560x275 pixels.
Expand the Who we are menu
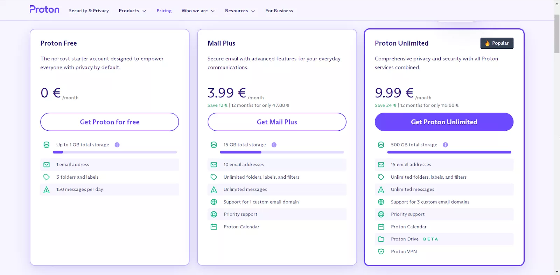point(198,11)
